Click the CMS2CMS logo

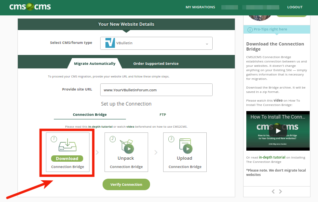pos(30,7)
